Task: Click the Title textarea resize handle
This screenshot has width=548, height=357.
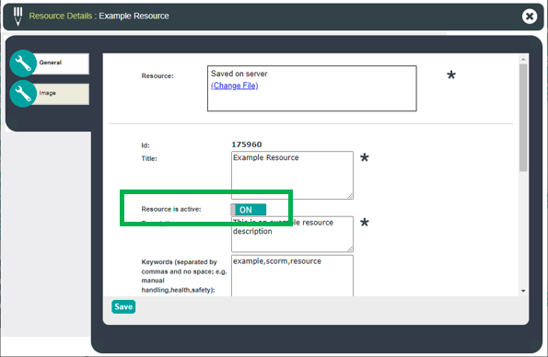Action: point(350,196)
